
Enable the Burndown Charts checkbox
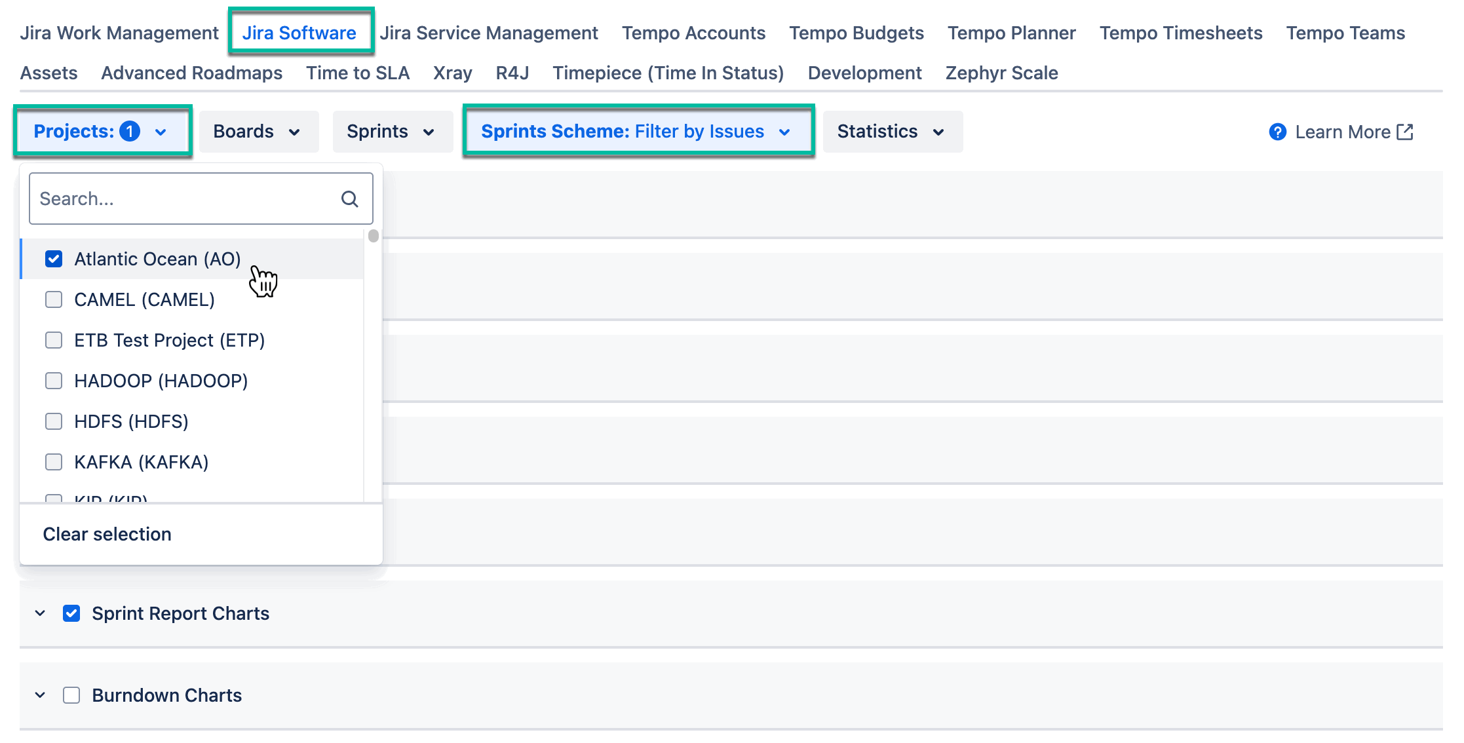[x=71, y=695]
